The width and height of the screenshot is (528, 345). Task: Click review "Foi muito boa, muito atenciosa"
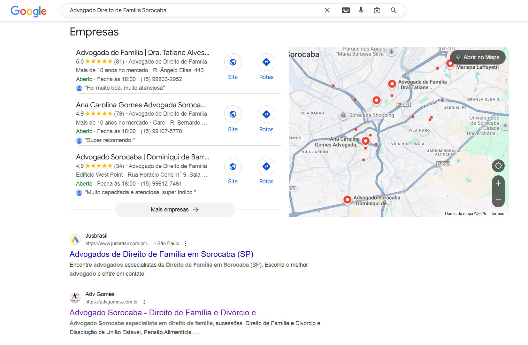pyautogui.click(x=125, y=88)
